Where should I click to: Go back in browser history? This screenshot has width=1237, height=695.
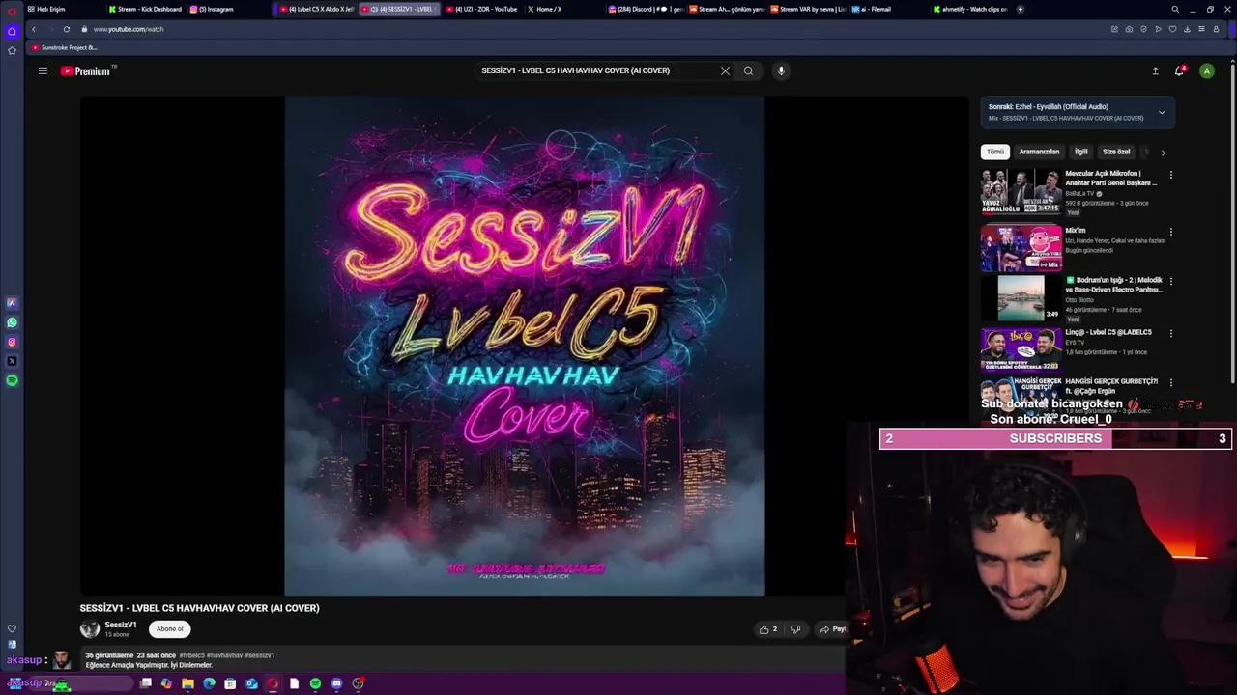(34, 29)
